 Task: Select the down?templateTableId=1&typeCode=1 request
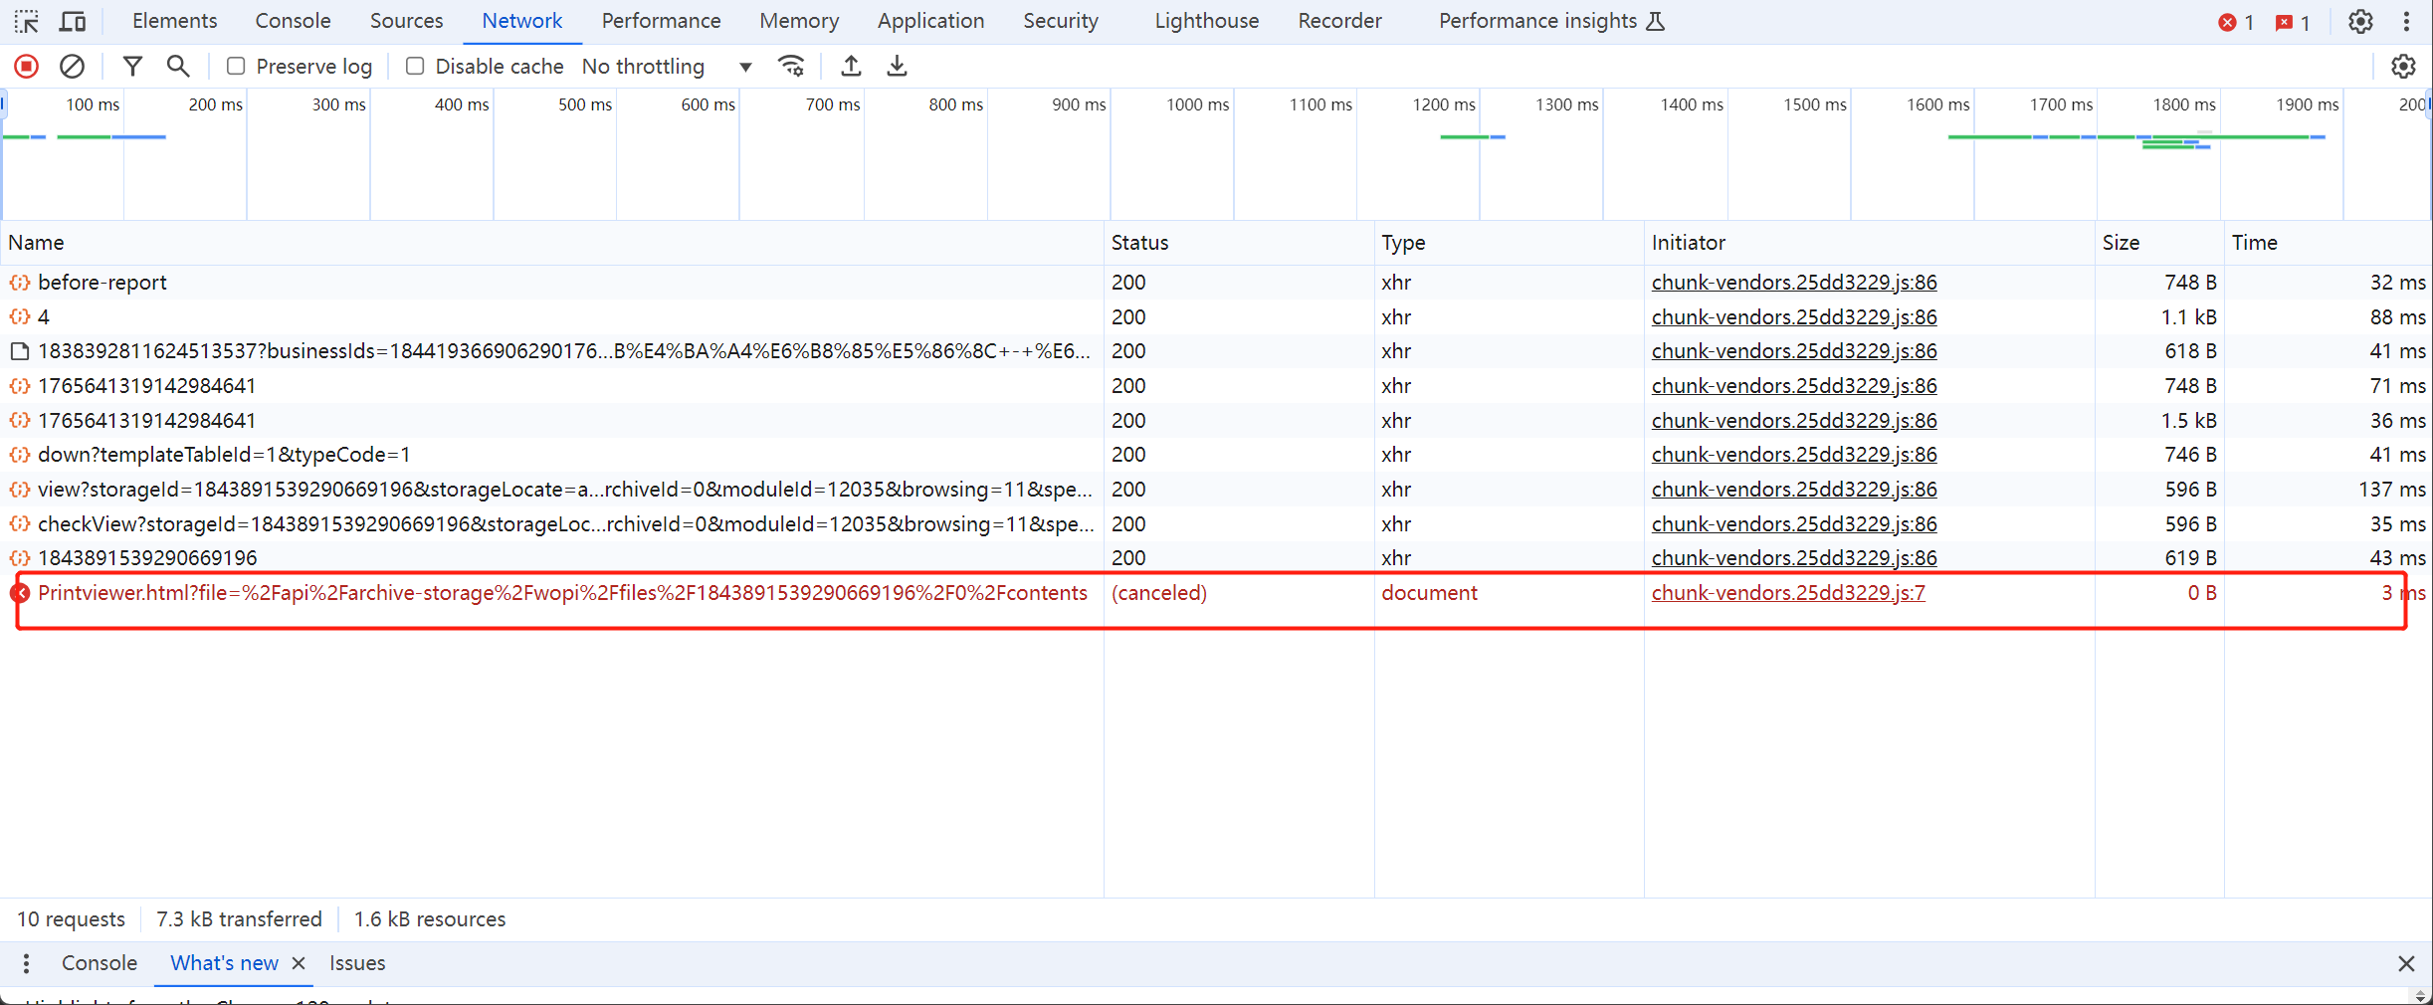click(x=1216, y=455)
